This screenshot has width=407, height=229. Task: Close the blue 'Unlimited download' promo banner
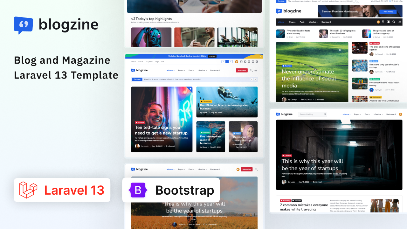pos(261,57)
